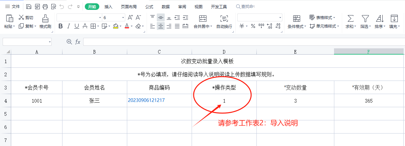Open the font color dropdown arrow

coord(131,26)
